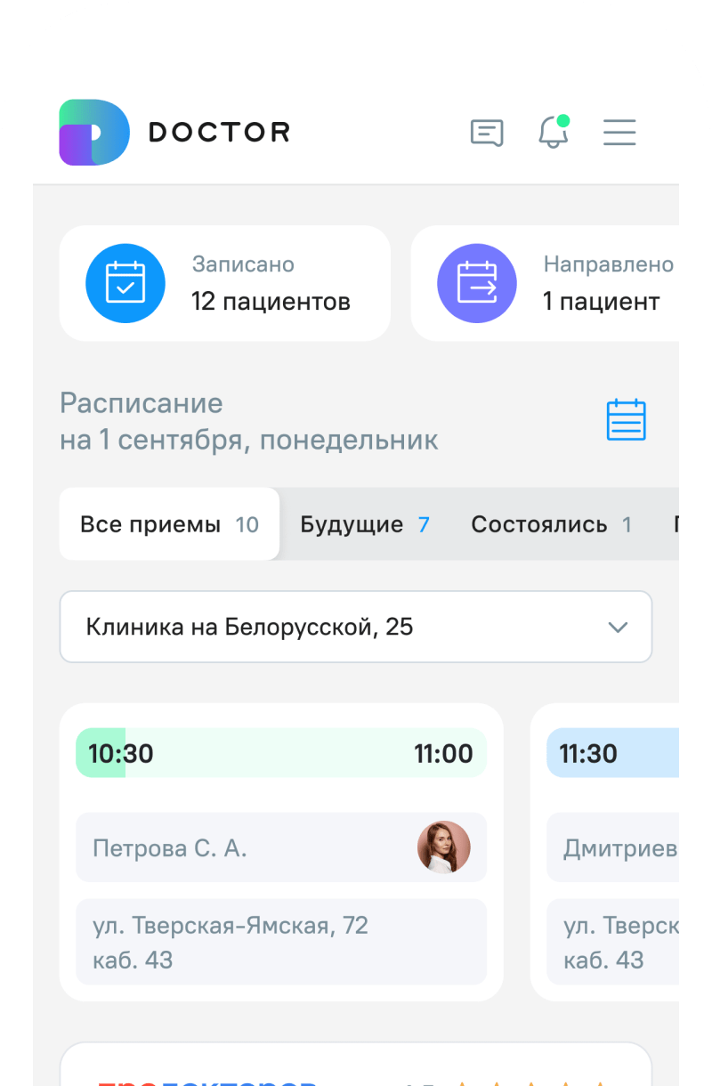Click the purple referred-calendar icon
Viewport: 712px width, 1086px height.
(477, 283)
